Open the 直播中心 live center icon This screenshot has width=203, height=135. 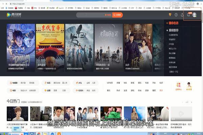point(179,86)
